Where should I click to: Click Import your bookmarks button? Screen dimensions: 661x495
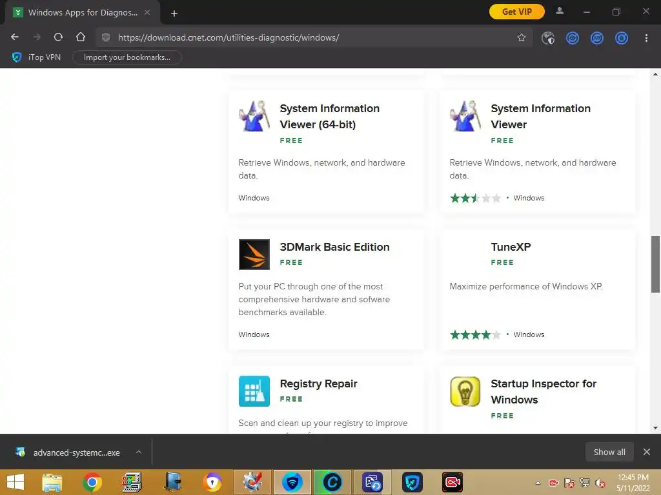point(127,57)
